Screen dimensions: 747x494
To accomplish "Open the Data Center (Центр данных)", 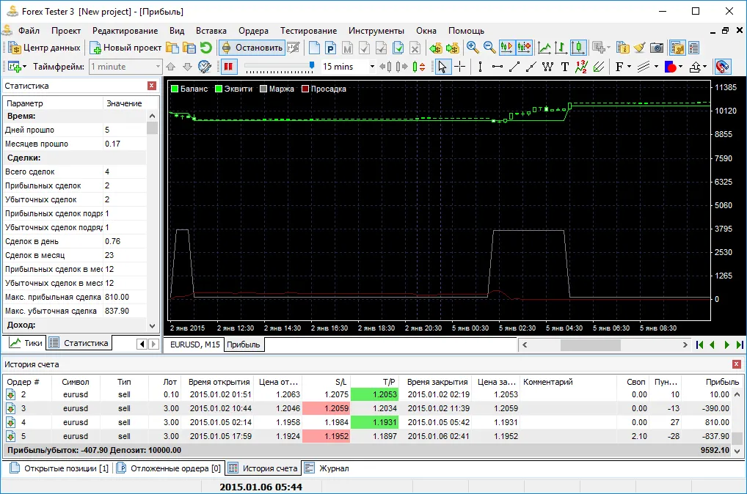I will pos(44,48).
